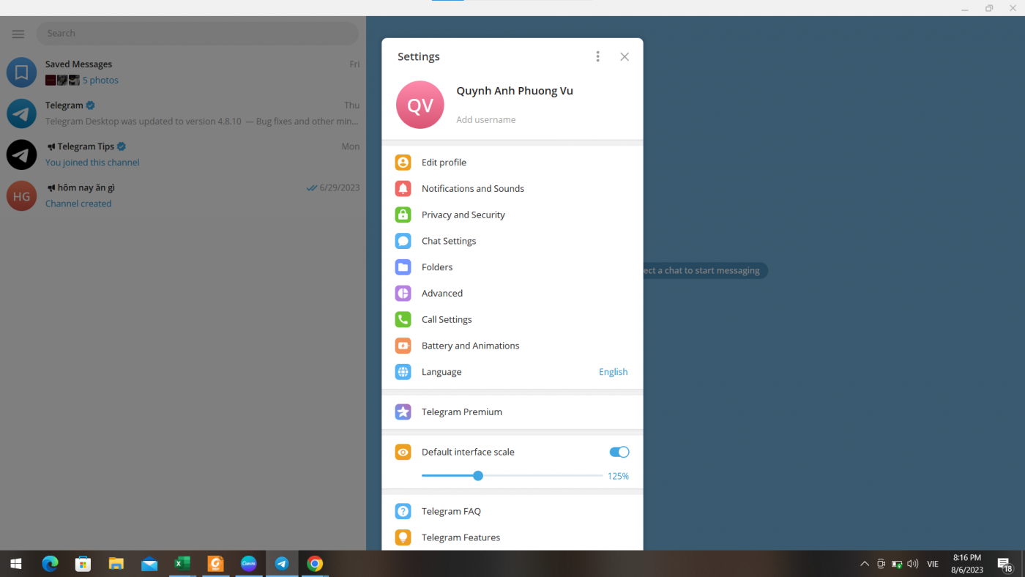Click the Call Settings phone icon
The height and width of the screenshot is (577, 1025).
403,319
